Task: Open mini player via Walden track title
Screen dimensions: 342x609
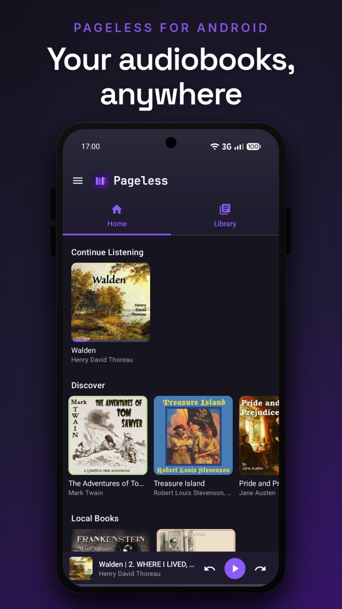Action: [147, 564]
